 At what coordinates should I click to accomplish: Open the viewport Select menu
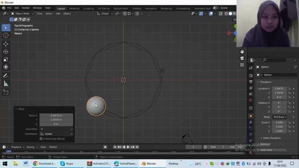49,14
